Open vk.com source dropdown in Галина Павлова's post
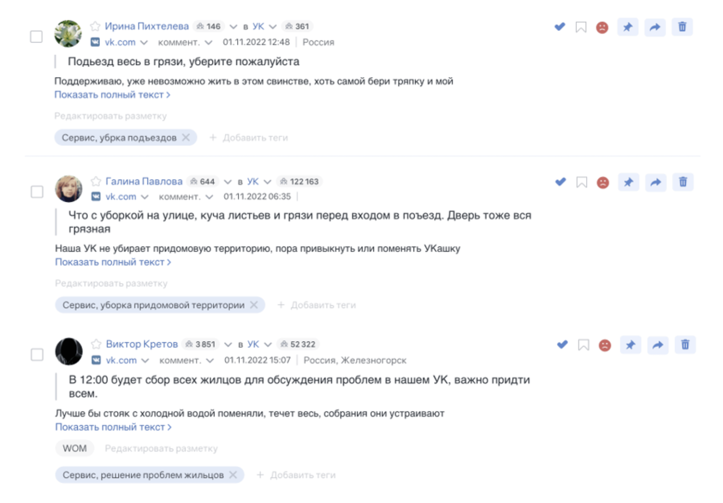723x503 pixels. click(x=145, y=197)
